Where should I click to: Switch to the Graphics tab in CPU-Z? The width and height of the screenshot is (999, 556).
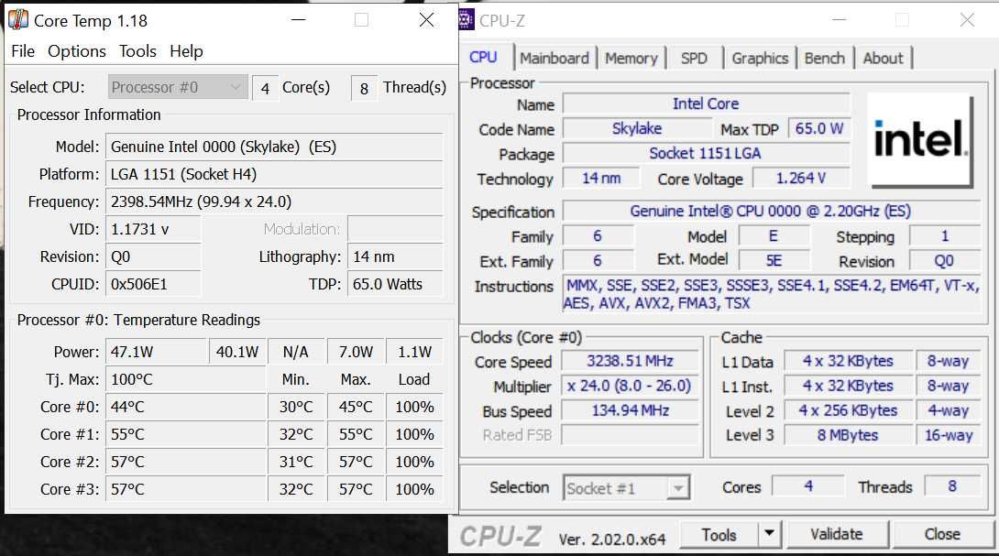point(760,58)
